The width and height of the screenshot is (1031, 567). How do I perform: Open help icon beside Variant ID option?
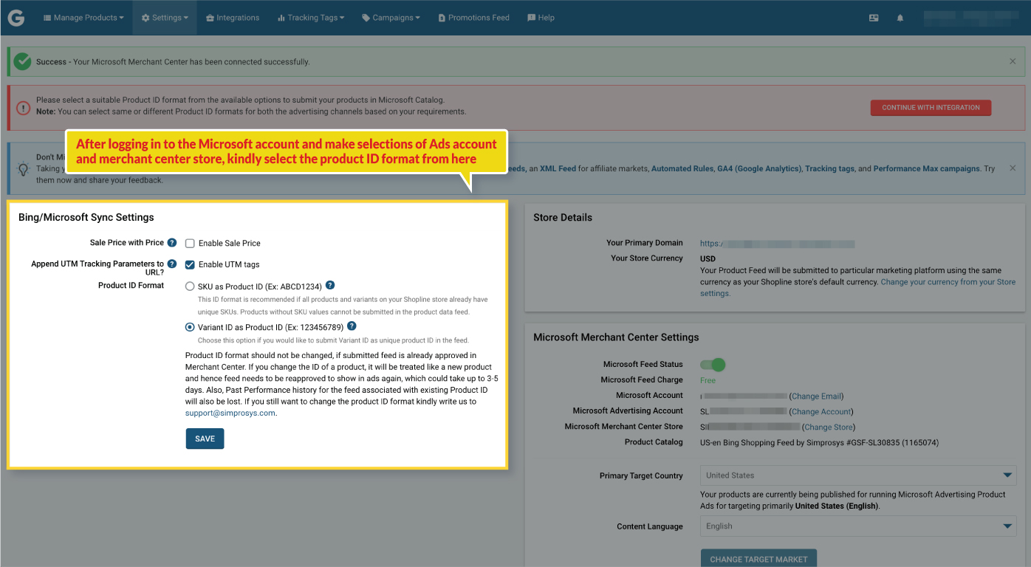point(352,326)
